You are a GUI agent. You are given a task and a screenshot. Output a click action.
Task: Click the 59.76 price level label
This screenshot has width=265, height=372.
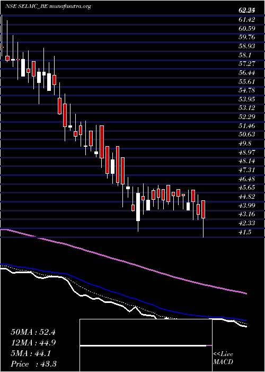(x=247, y=38)
